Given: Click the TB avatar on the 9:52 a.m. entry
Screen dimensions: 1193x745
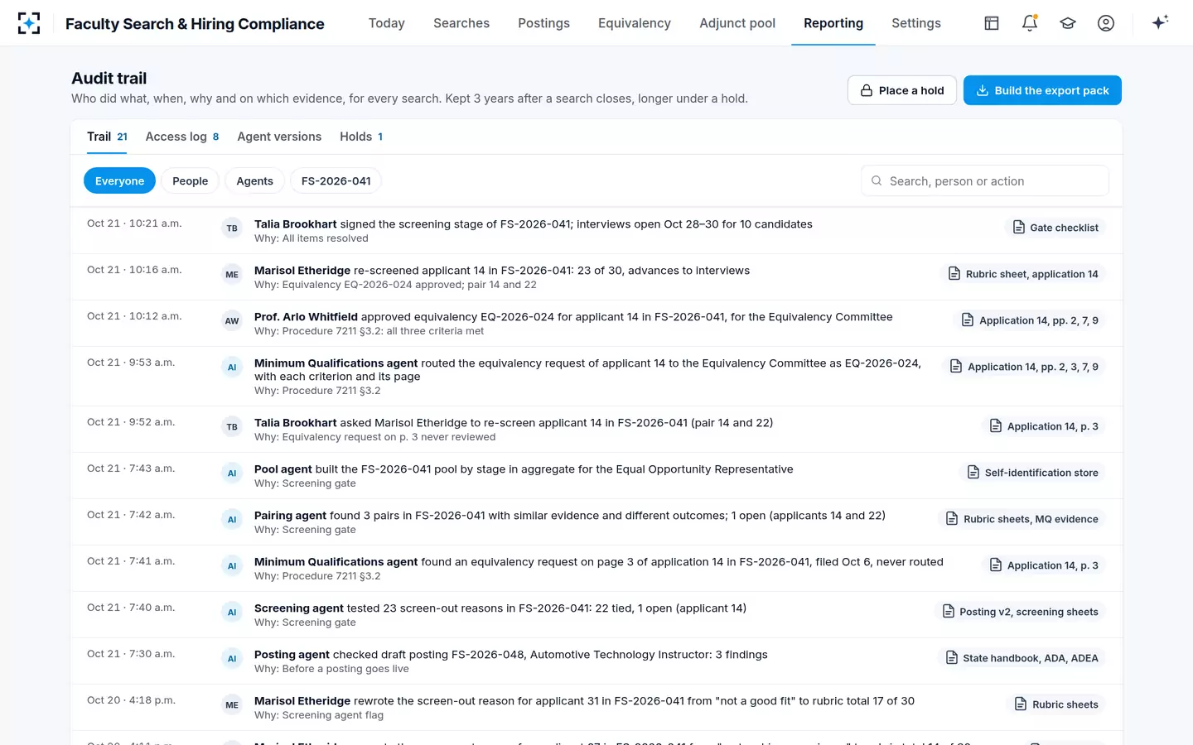Looking at the screenshot, I should (232, 427).
